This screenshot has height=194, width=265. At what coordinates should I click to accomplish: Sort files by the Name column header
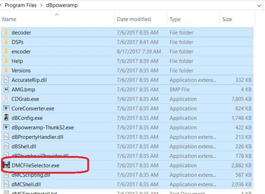pos(10,19)
